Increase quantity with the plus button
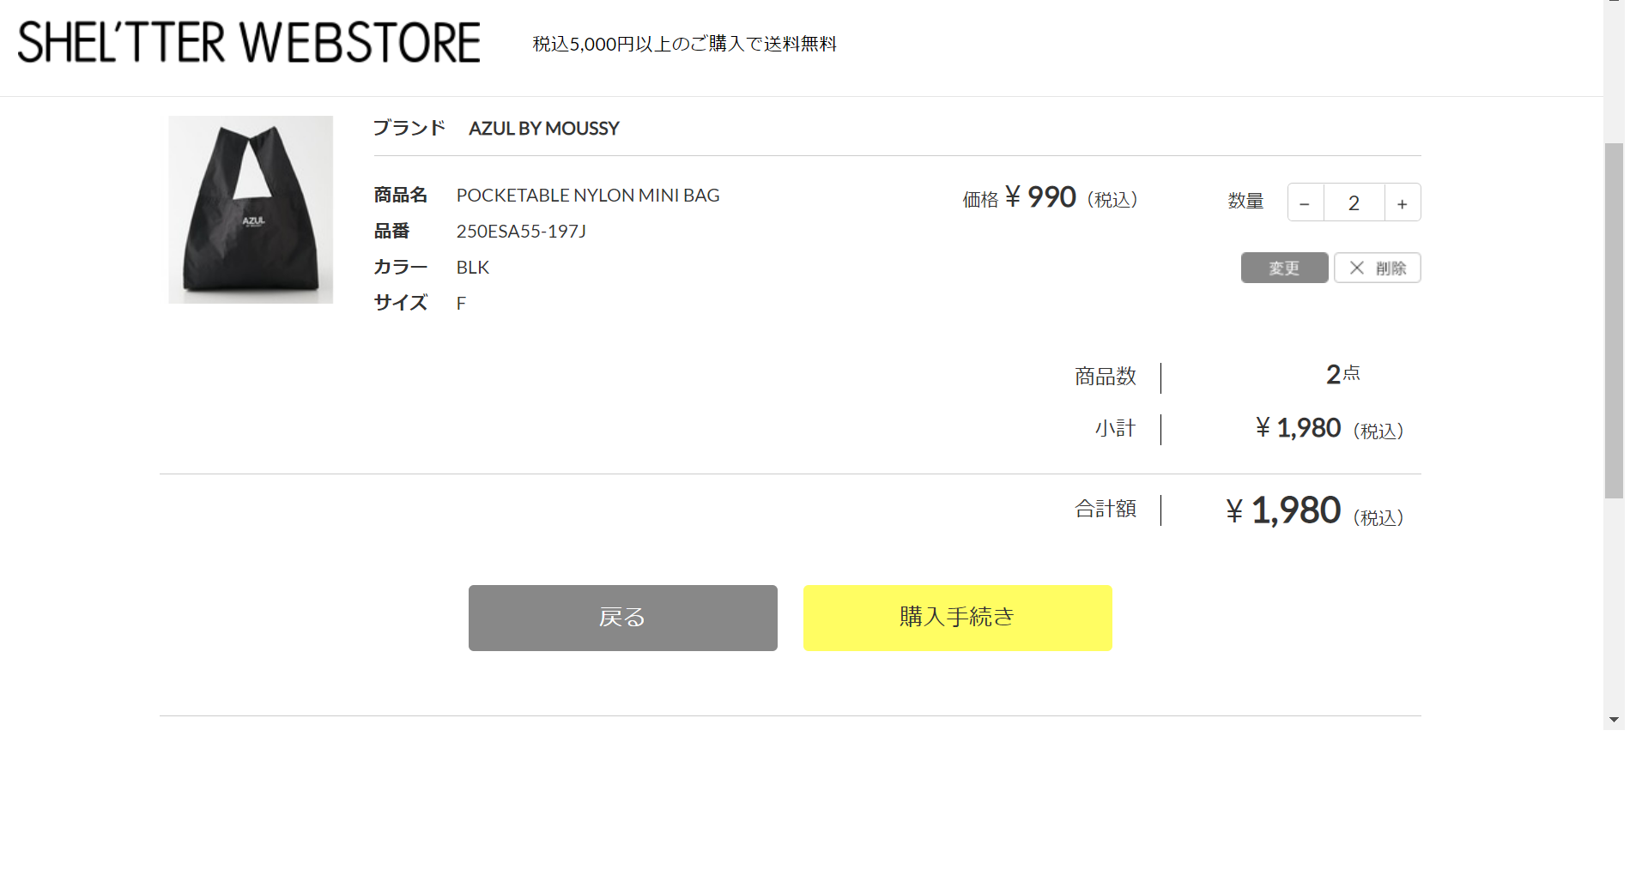 click(1403, 202)
